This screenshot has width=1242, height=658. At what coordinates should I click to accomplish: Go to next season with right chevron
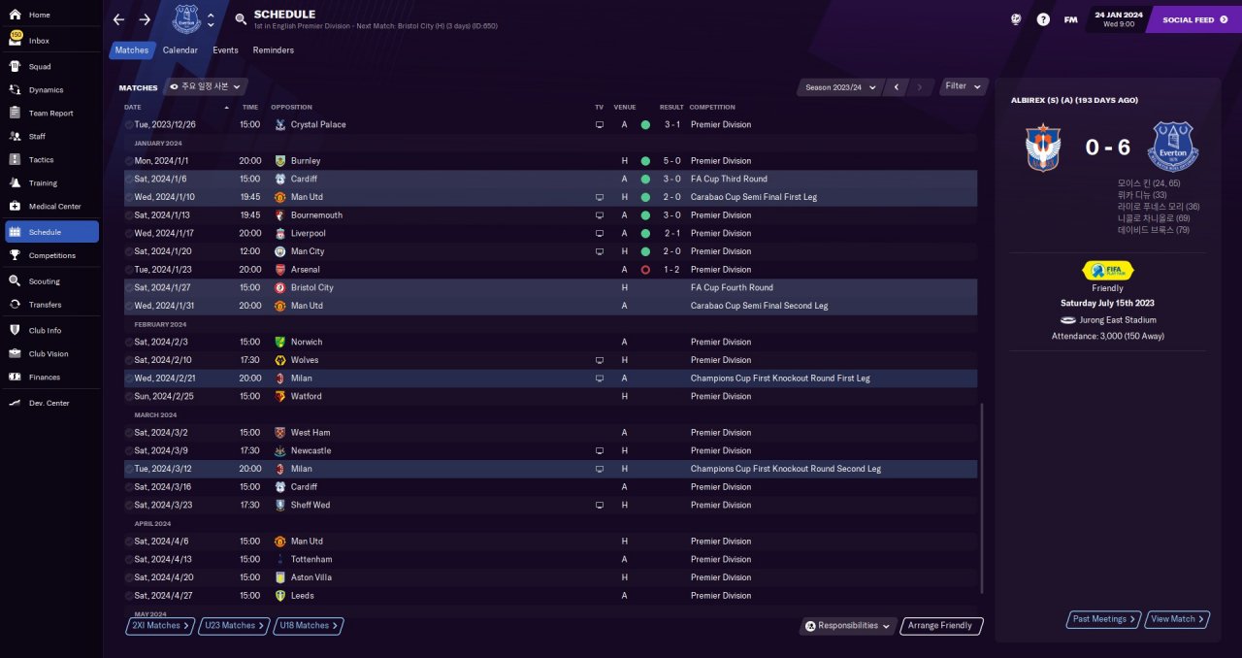tap(920, 87)
